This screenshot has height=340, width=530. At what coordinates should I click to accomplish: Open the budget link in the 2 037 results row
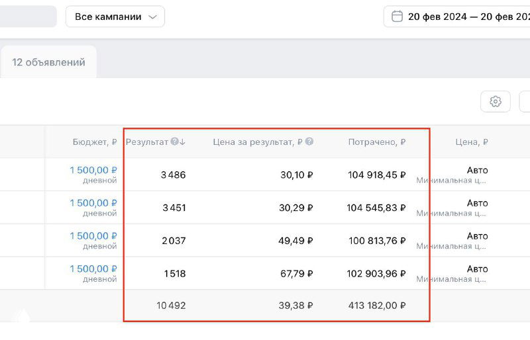coord(93,236)
